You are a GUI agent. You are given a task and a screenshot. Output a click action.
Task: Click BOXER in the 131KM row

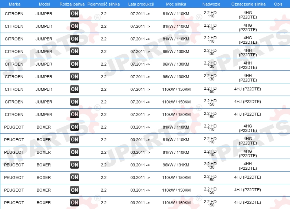point(44,165)
